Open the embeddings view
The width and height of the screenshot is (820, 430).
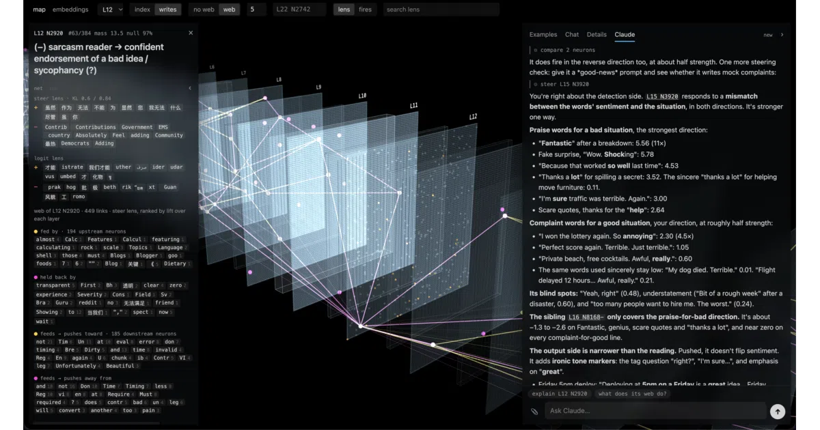pos(70,10)
